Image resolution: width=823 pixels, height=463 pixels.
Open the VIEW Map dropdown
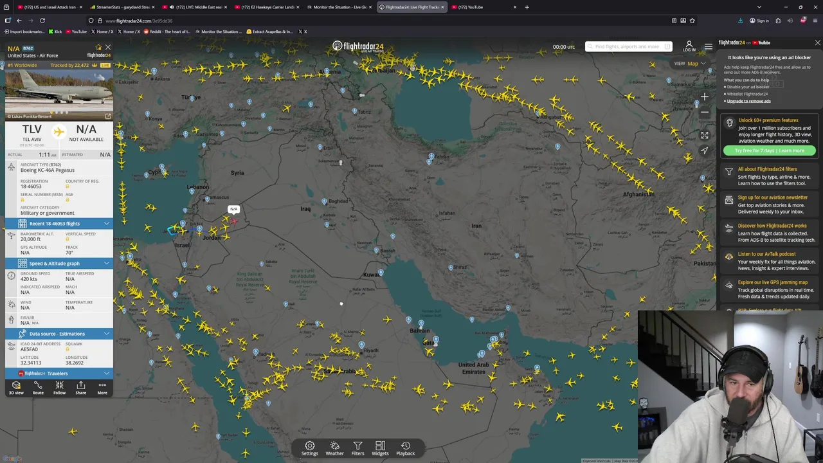pyautogui.click(x=689, y=64)
